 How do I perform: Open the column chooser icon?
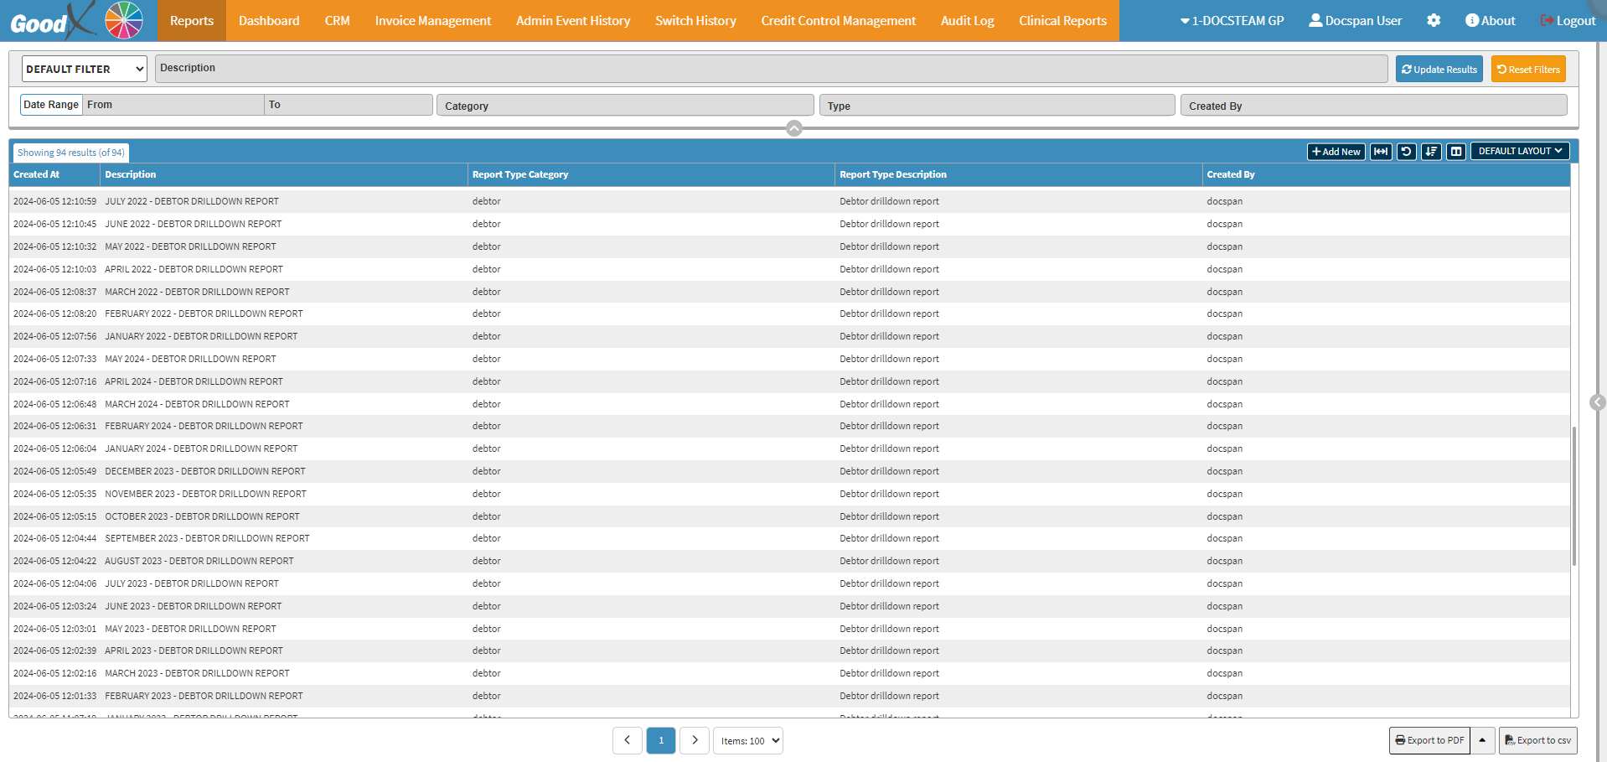click(1456, 152)
